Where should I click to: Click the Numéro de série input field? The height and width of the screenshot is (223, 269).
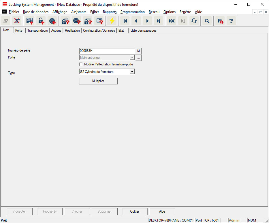pos(107,51)
